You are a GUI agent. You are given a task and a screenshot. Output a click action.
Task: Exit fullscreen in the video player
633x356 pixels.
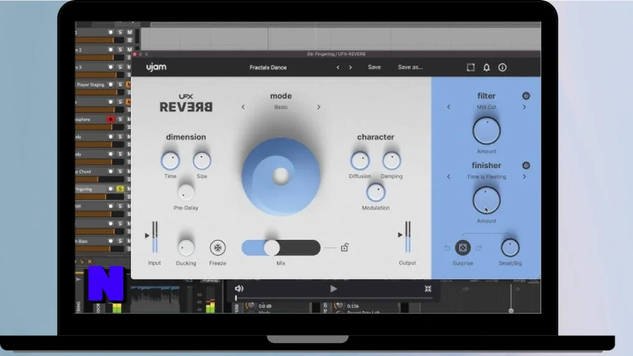tap(428, 289)
